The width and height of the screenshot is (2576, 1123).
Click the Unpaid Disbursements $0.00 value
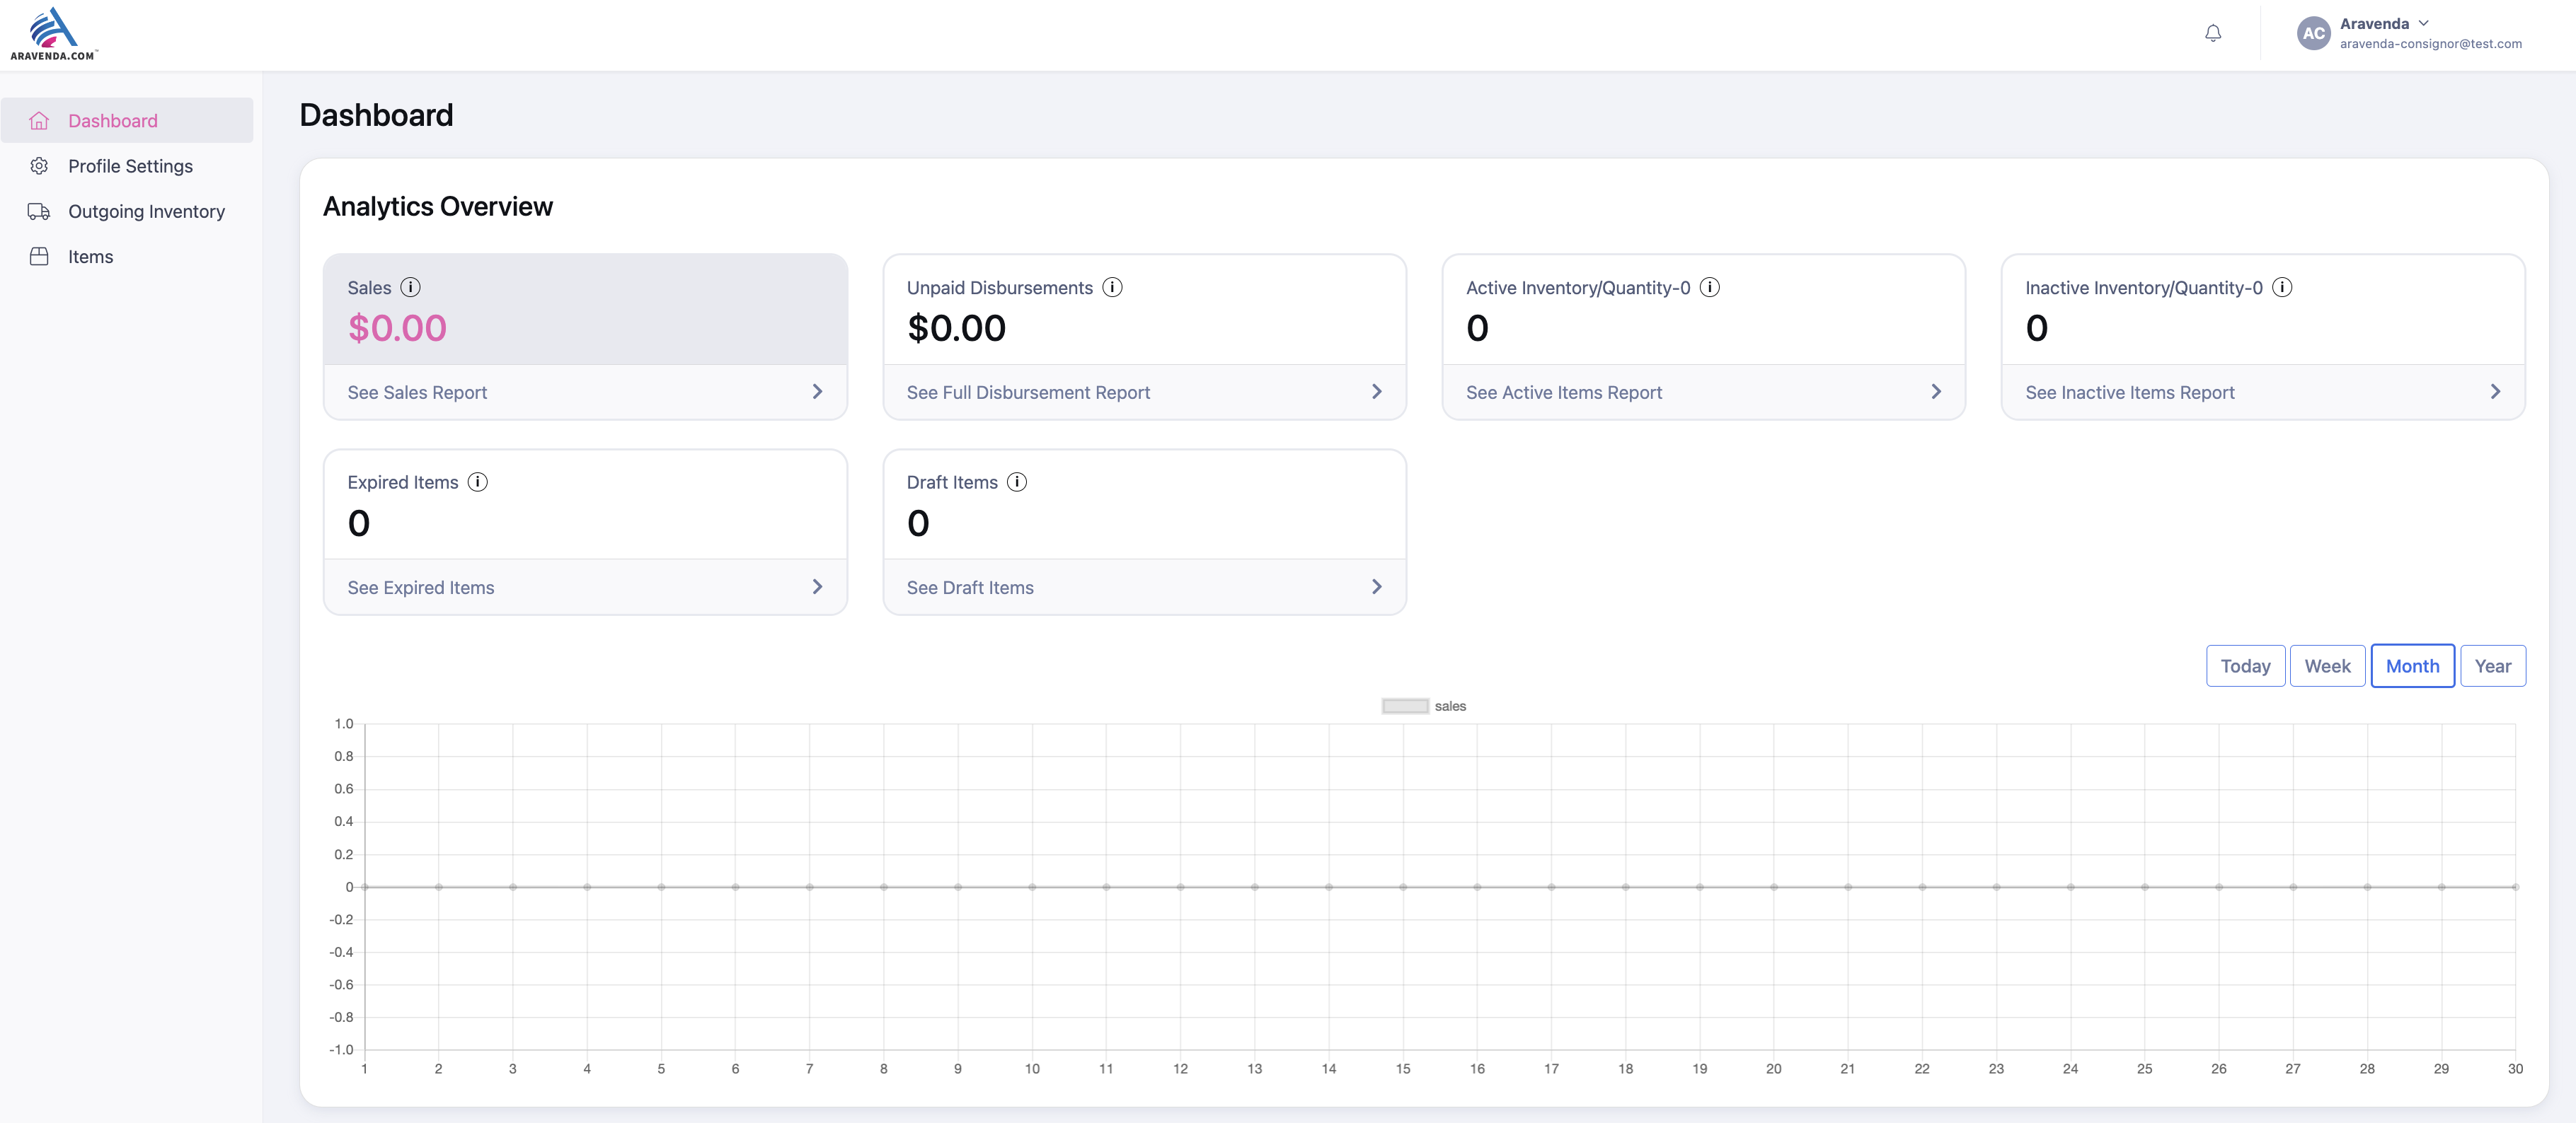click(x=956, y=329)
